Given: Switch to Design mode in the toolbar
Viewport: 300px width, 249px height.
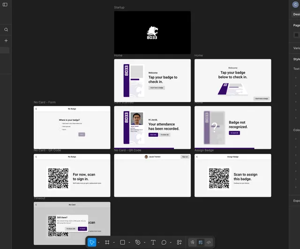Looking at the screenshot, I should [201, 242].
